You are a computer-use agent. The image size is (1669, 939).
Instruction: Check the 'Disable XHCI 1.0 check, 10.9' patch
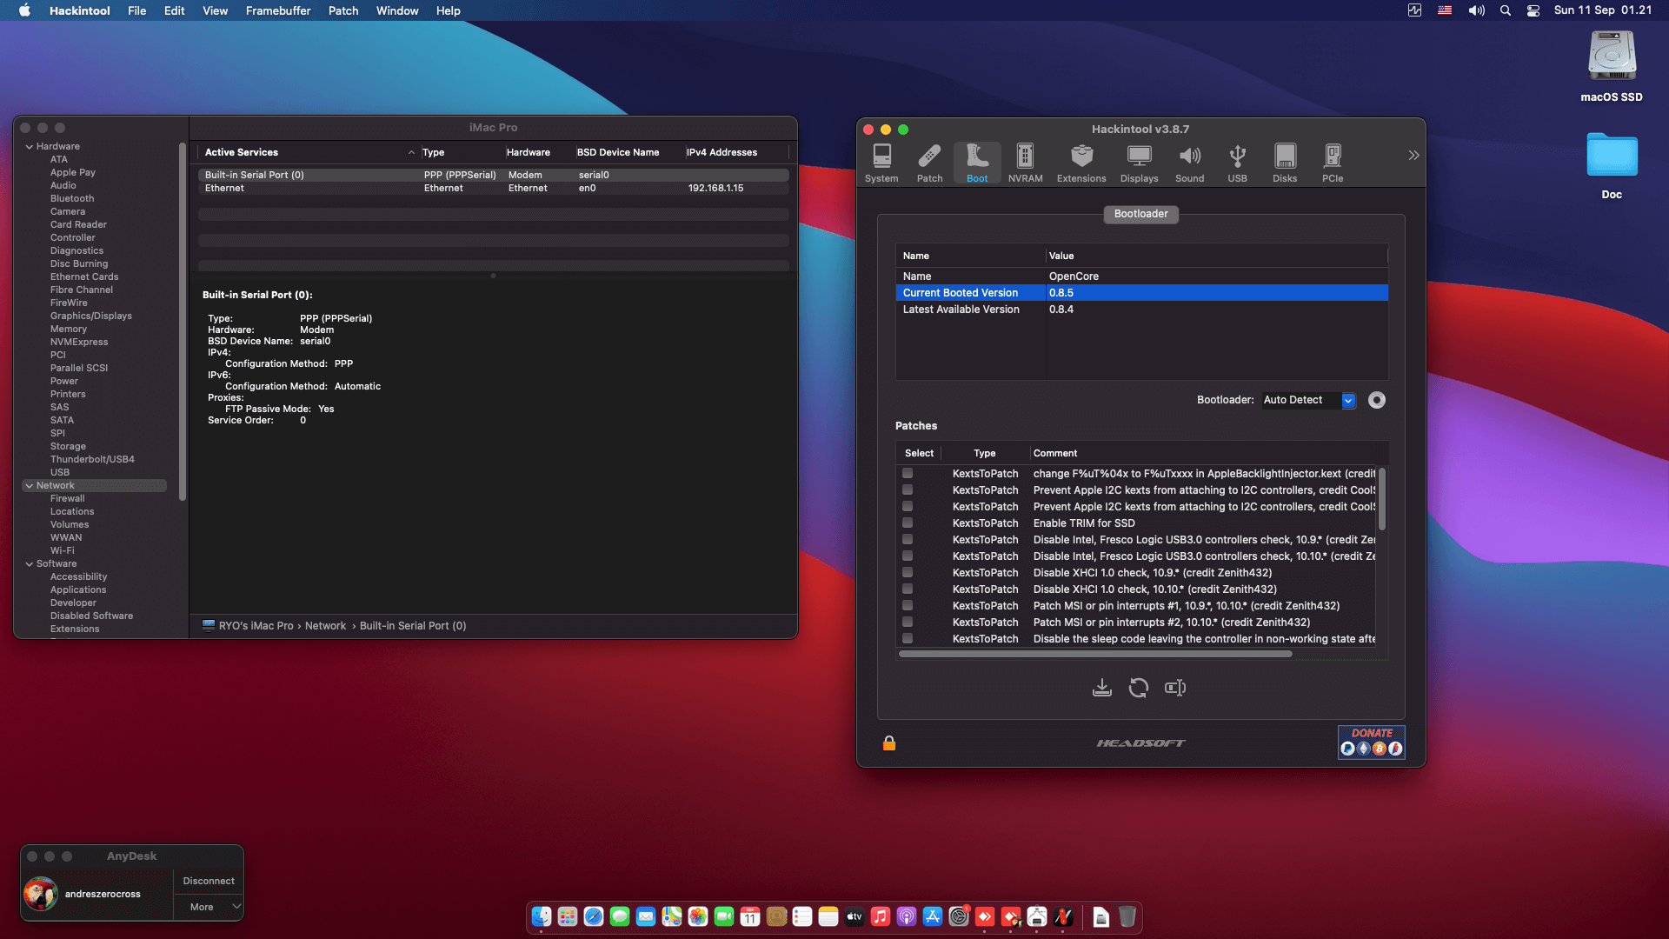[x=908, y=572]
